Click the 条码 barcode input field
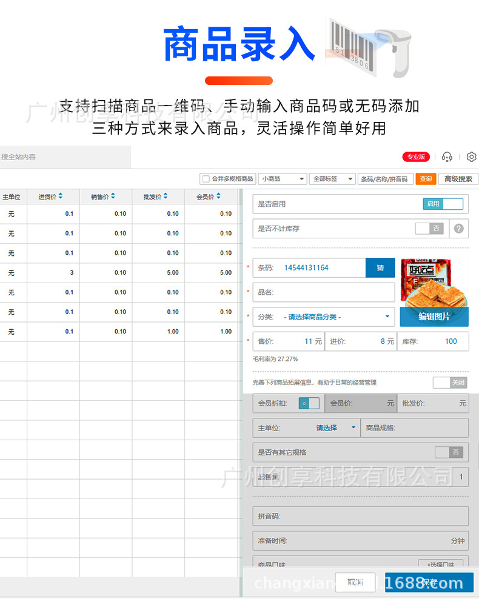479x604 pixels. click(309, 267)
